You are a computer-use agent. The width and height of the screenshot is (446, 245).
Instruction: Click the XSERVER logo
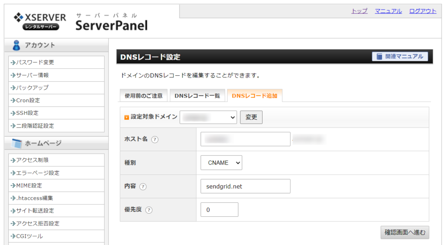click(40, 21)
